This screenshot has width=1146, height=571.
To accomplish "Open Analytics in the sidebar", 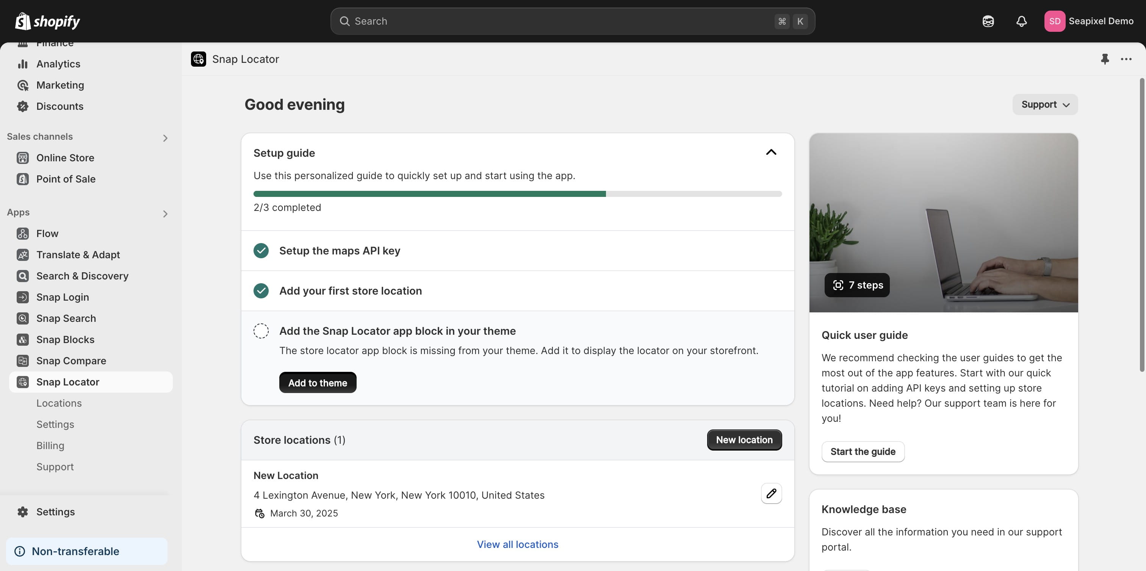I will click(x=58, y=64).
